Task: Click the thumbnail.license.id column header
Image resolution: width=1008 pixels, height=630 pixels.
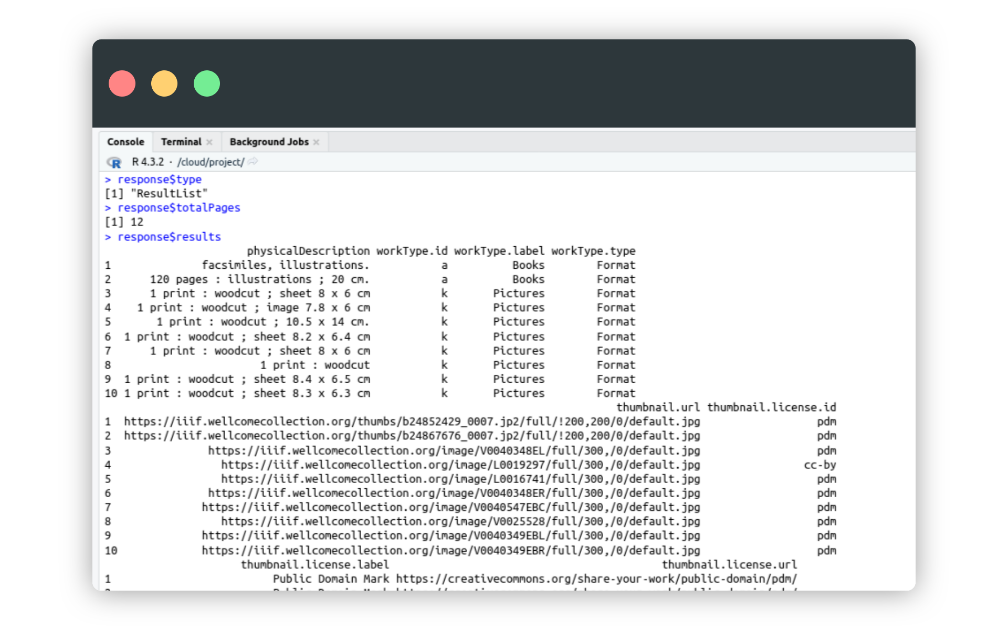Action: (x=772, y=407)
